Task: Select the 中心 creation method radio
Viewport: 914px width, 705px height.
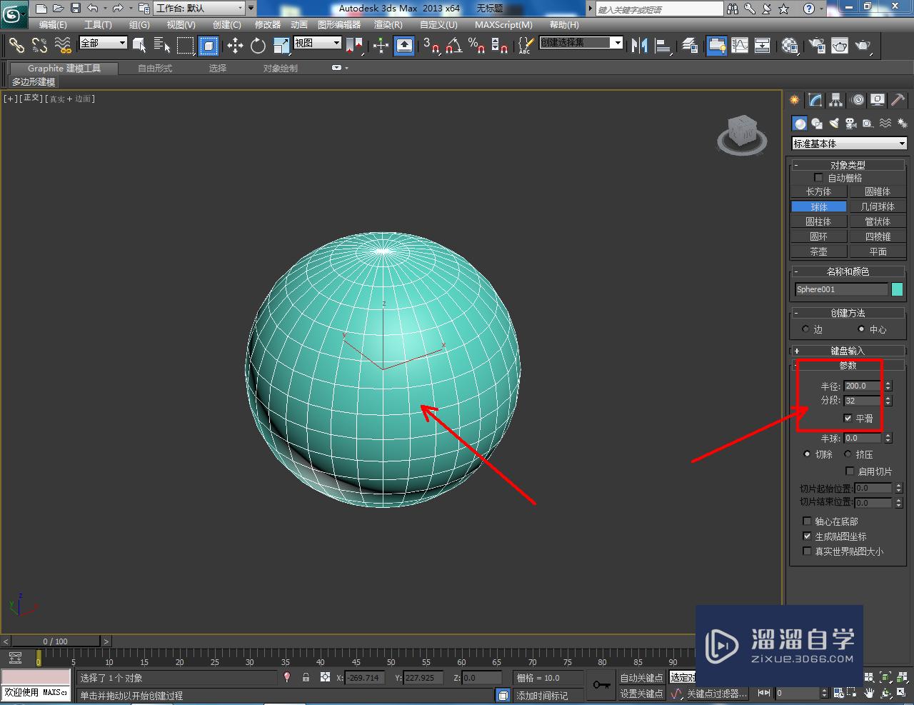Action: tap(861, 329)
